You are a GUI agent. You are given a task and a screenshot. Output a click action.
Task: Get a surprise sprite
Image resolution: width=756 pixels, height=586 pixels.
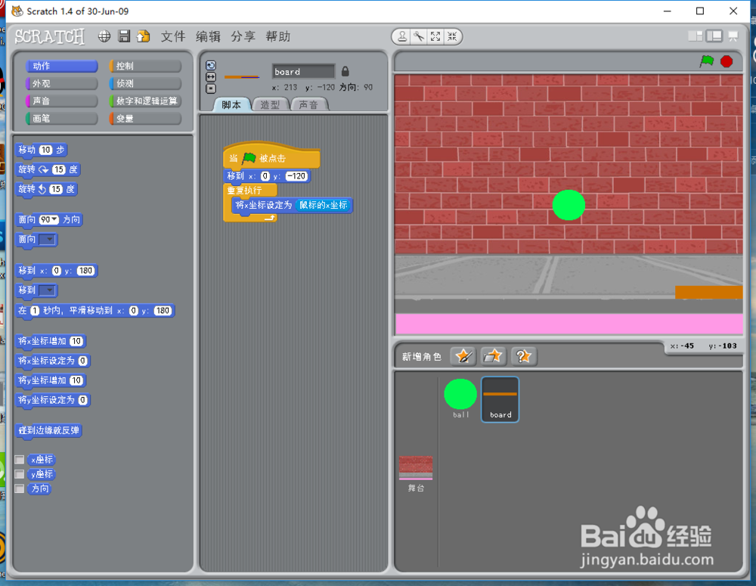tap(523, 356)
